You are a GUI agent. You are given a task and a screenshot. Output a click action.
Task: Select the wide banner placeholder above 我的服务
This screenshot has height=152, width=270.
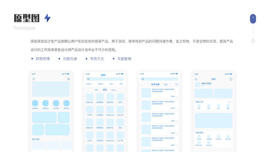pos(214,121)
